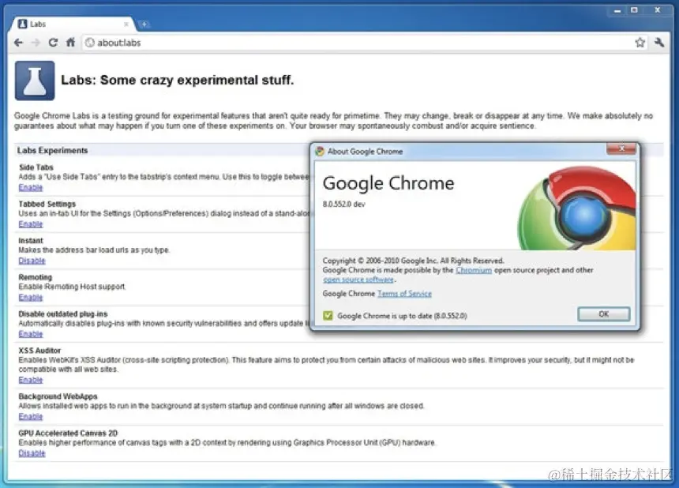Screen dimensions: 679x488
Task: Click the About dialog title bar Chrome icon
Action: click(x=320, y=151)
